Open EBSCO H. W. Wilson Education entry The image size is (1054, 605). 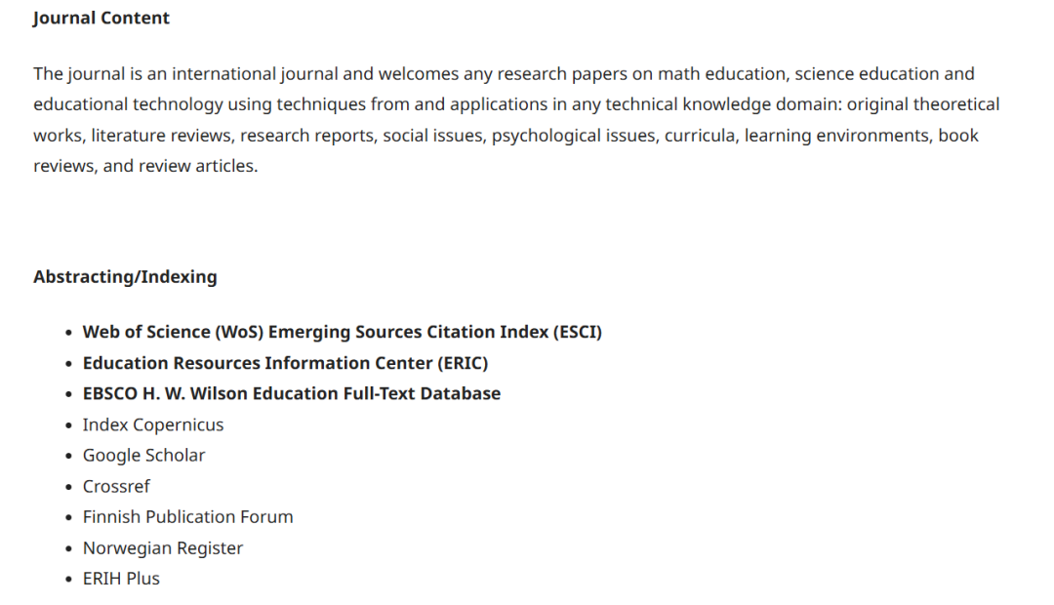point(291,393)
